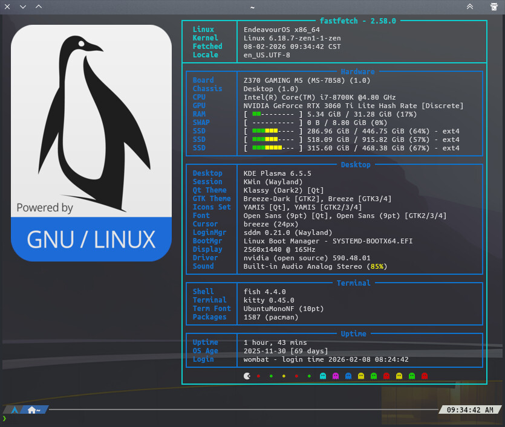Click the 85% sound volume value
This screenshot has width=505, height=427.
tap(377, 266)
